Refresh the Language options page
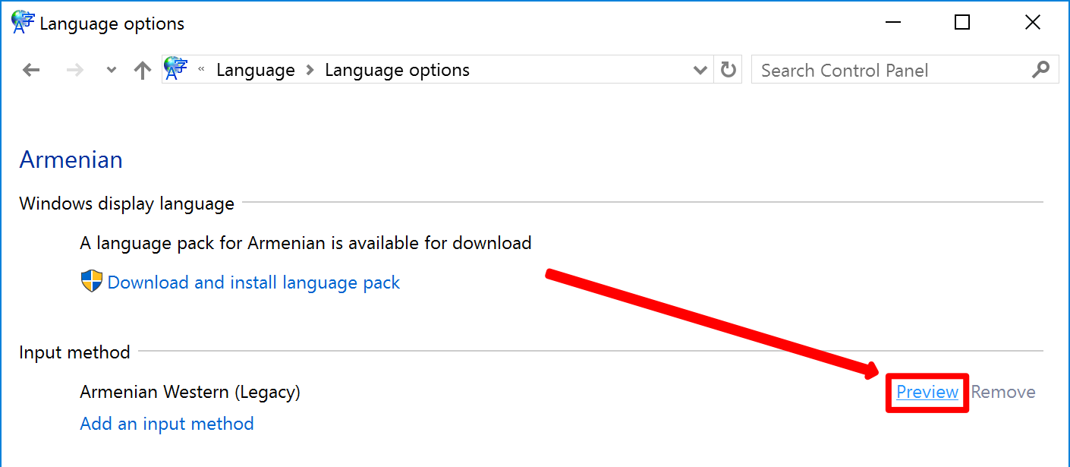The height and width of the screenshot is (467, 1070). coord(729,70)
